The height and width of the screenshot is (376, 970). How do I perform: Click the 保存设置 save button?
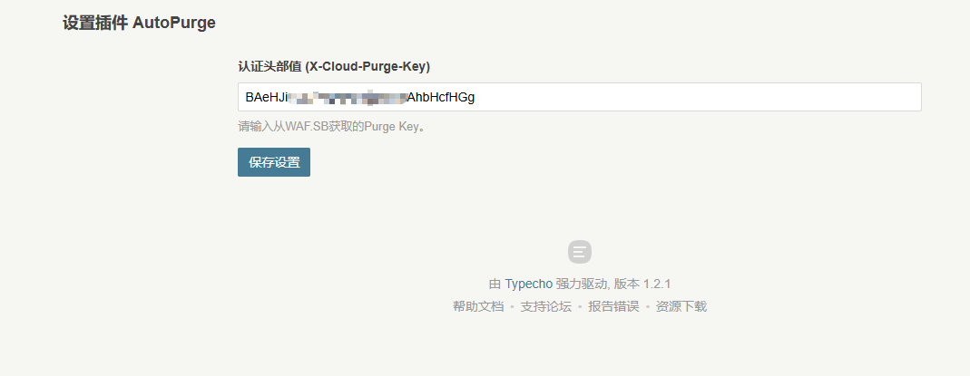[274, 162]
